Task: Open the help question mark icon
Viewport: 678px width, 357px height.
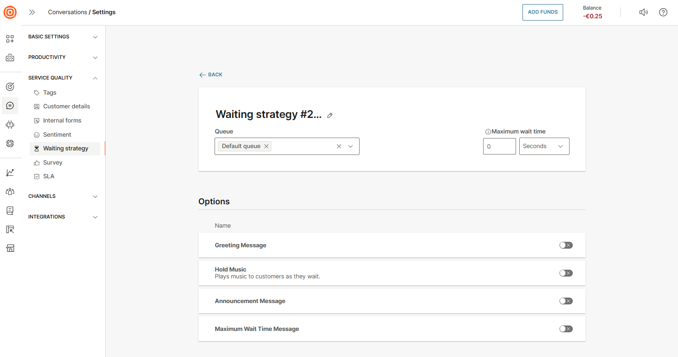Action: tap(663, 12)
